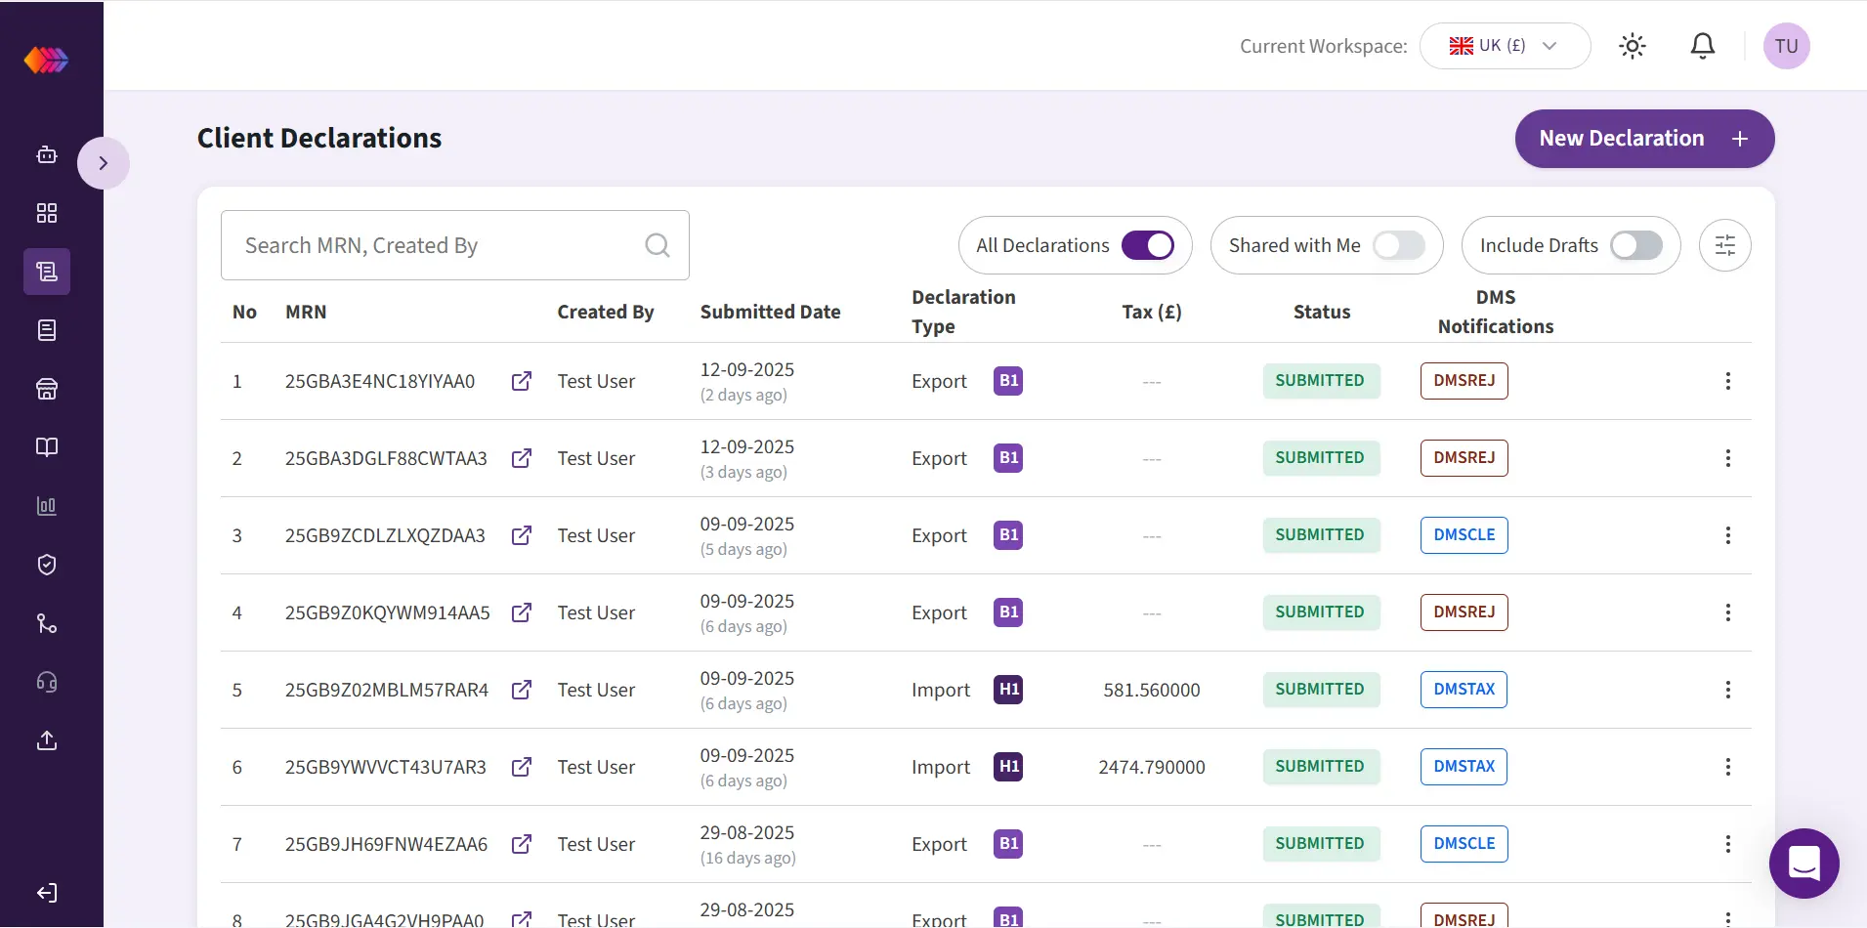This screenshot has height=928, width=1867.
Task: Click the bar chart analytics sidebar icon
Action: click(47, 506)
